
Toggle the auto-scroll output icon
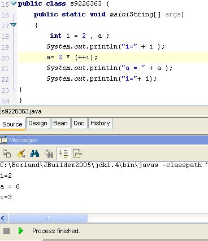click(63, 154)
